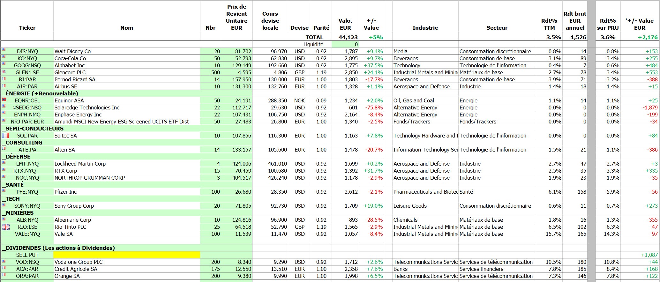Click the Credit Agricole SA cell
Screen dimensions: 660x282
click(127, 269)
